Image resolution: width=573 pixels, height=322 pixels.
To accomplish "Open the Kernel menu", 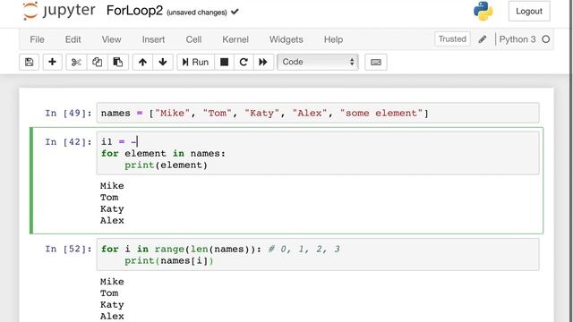I will click(x=235, y=39).
